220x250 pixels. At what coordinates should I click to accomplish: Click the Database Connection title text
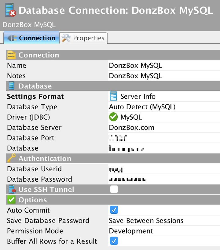pyautogui.click(x=116, y=10)
